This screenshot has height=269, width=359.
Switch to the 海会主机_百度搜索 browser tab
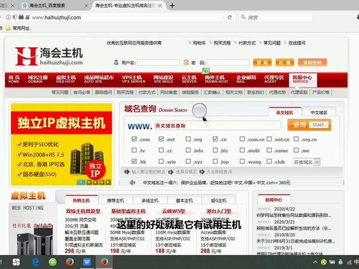point(47,5)
